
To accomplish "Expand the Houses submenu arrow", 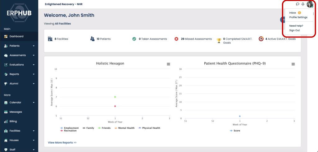I will 34,140.
